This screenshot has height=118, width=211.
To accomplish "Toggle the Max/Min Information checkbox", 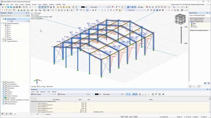I will 4,86.
